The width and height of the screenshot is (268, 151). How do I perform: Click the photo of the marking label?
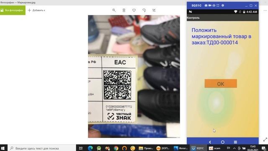[134, 76]
